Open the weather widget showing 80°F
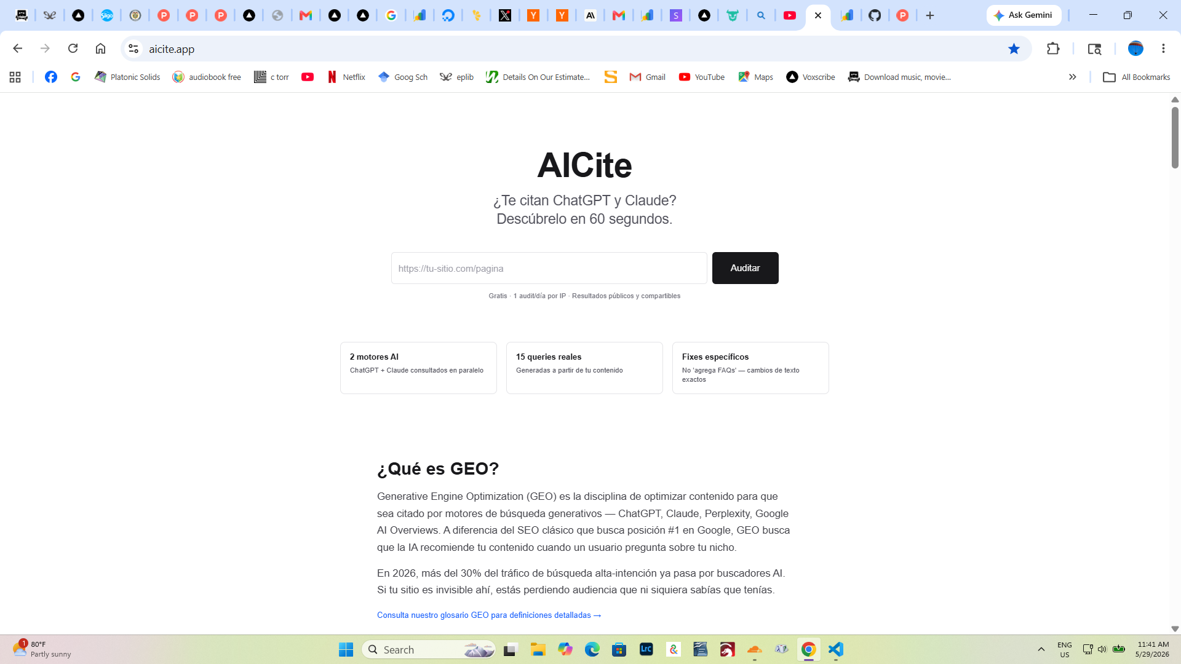The width and height of the screenshot is (1181, 664). (42, 649)
